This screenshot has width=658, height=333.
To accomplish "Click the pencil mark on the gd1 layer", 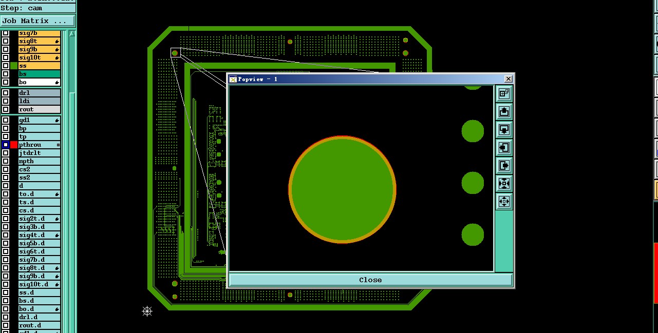I will coord(57,120).
